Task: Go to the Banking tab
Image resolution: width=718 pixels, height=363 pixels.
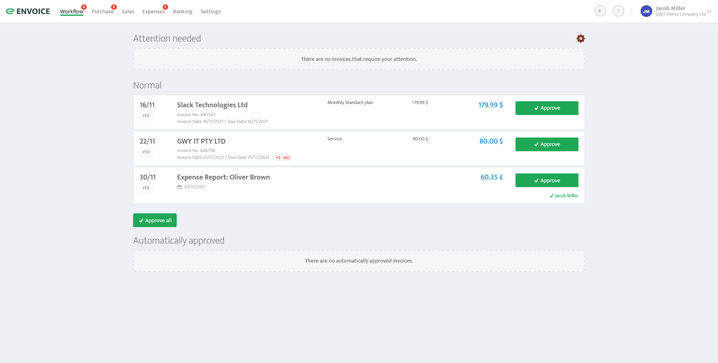Action: click(x=183, y=12)
